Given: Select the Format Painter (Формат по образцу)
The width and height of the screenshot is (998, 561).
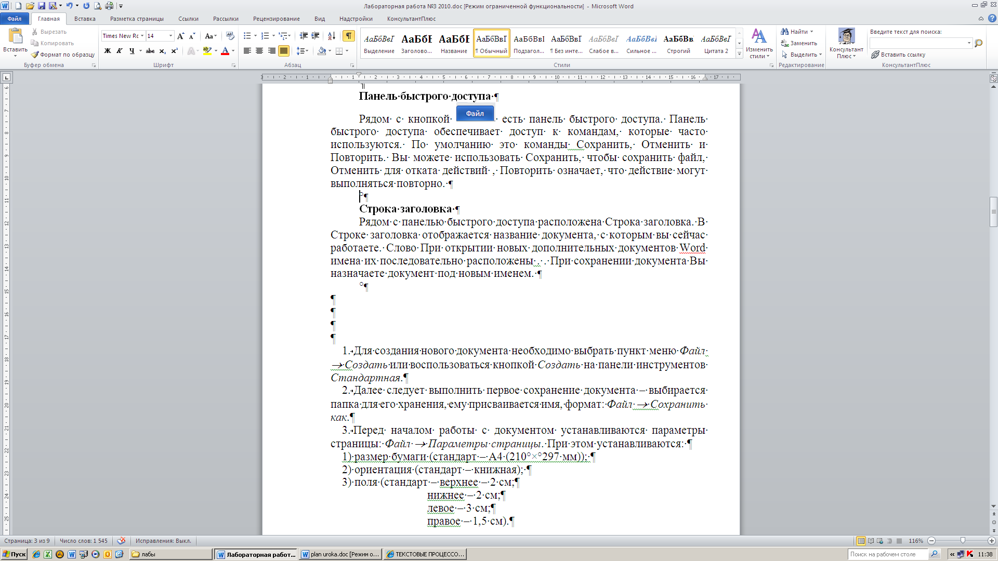Looking at the screenshot, I should coord(62,55).
